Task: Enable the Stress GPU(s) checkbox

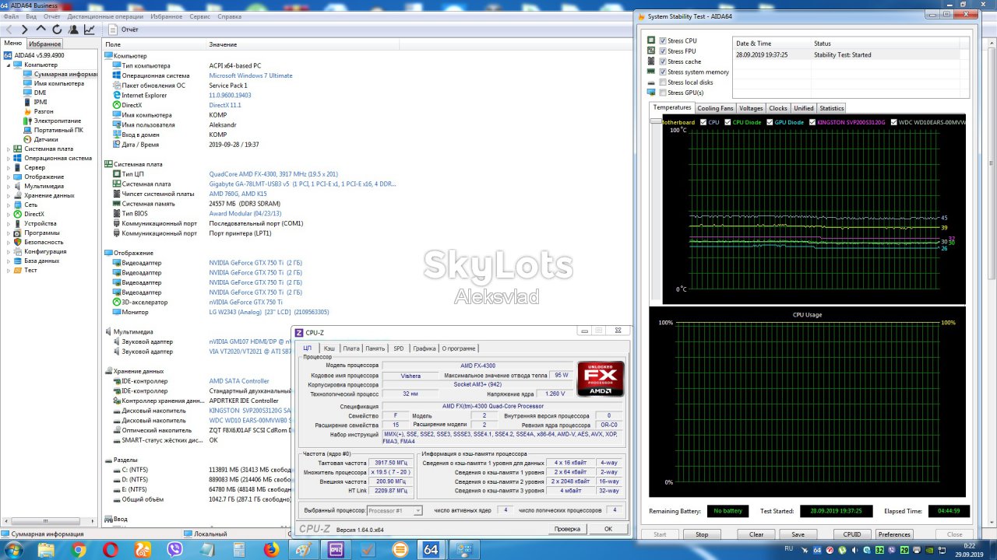Action: 663,93
